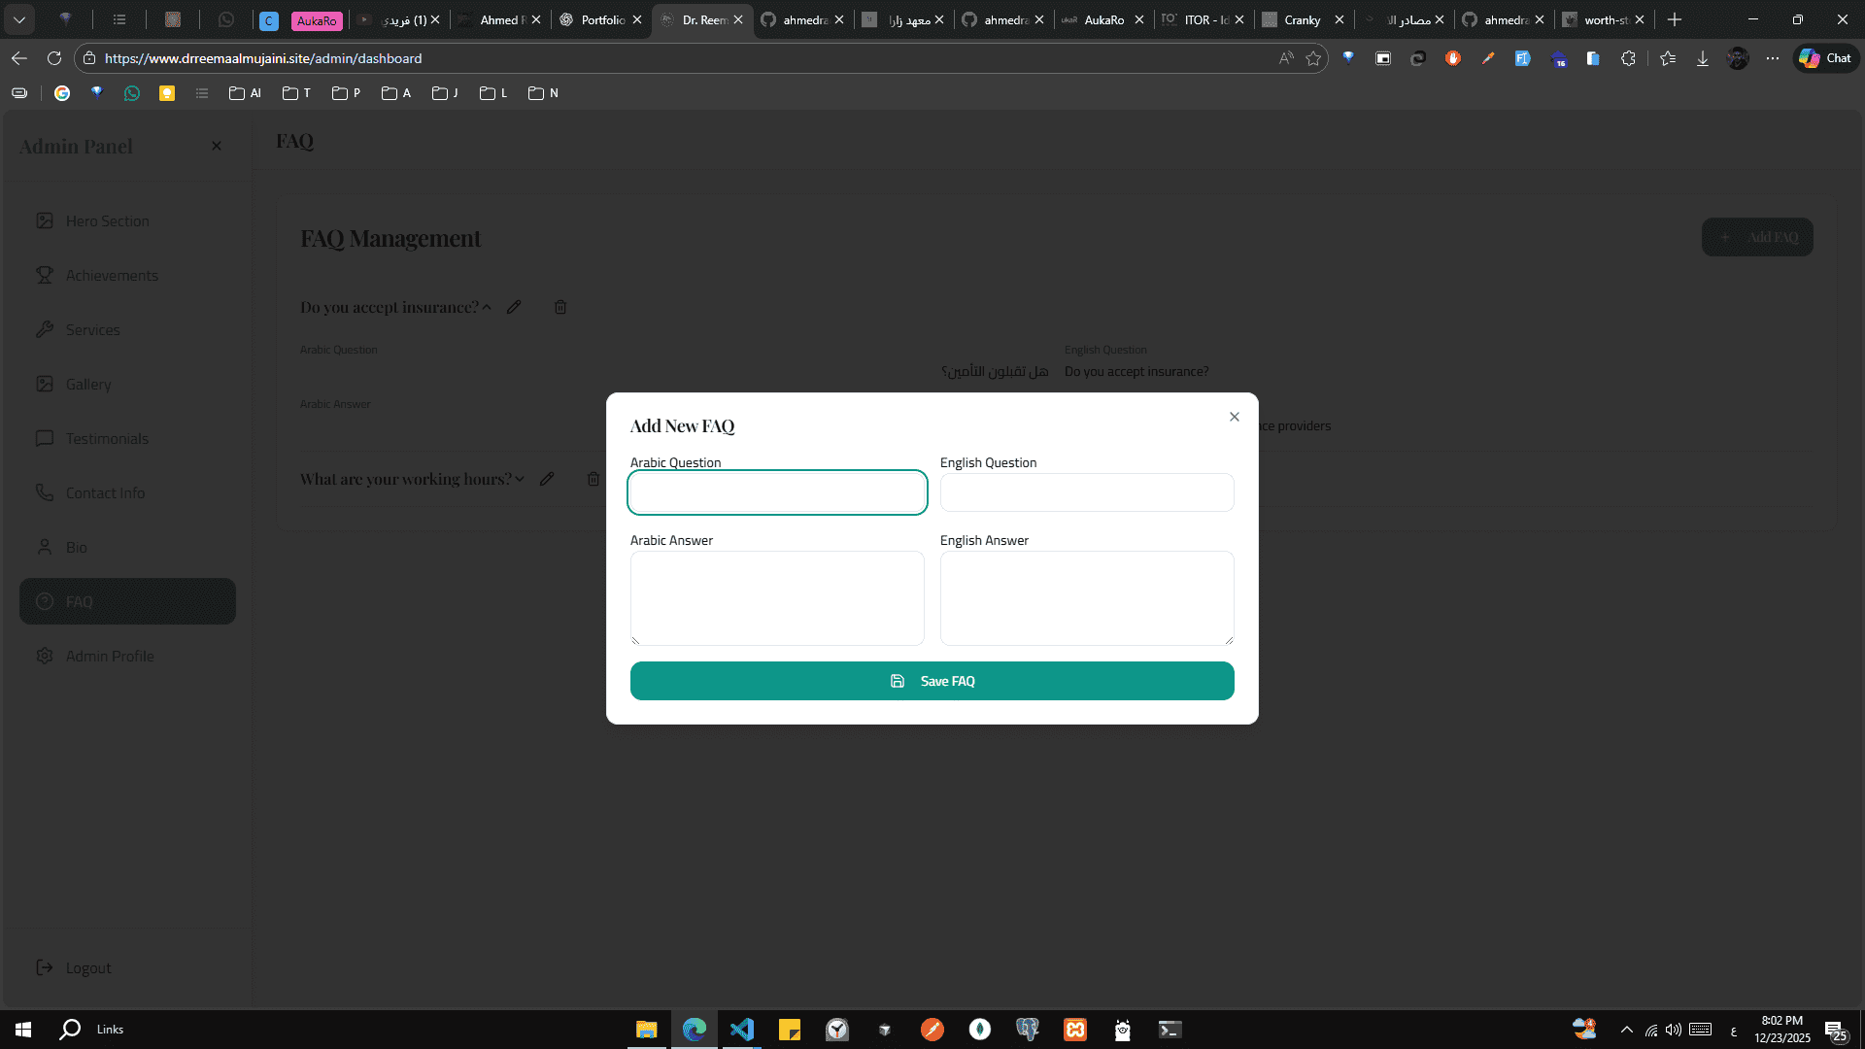The width and height of the screenshot is (1865, 1049).
Task: Open AI bookmarks folder
Action: (245, 93)
